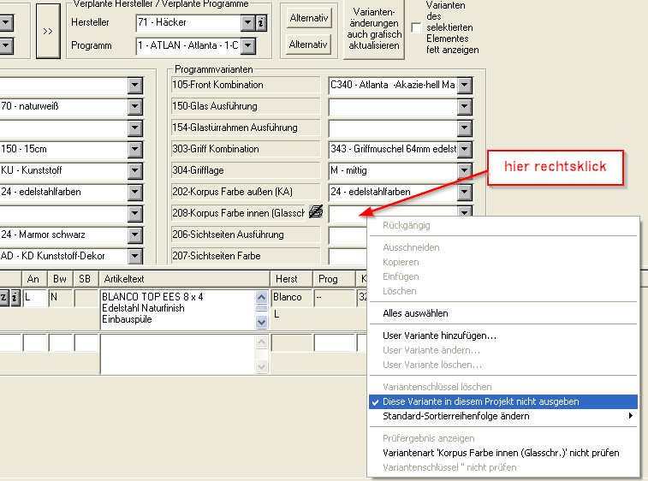This screenshot has width=648, height=481.
Task: Click the i icon in the article row
Action: click(15, 298)
